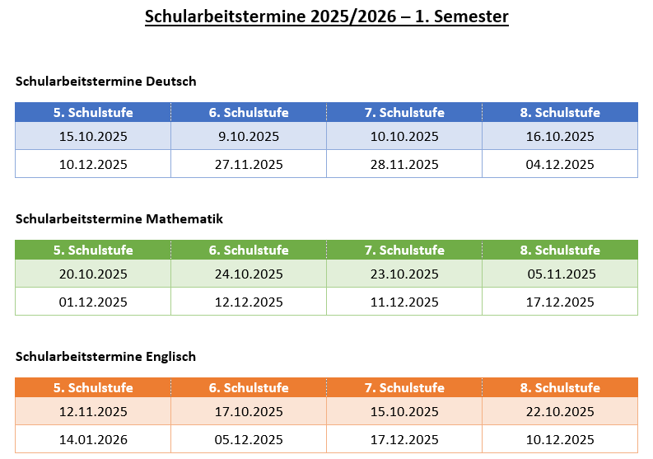Viewport: 653px width, 459px height.
Task: Click orange 5. Schulstufe header in Englisch table
Action: click(93, 387)
